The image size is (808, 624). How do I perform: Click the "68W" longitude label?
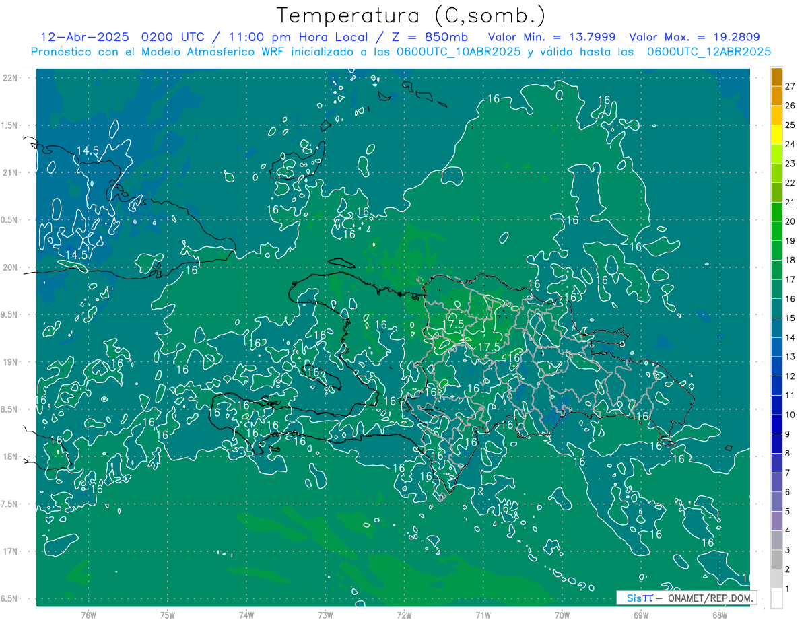(719, 614)
